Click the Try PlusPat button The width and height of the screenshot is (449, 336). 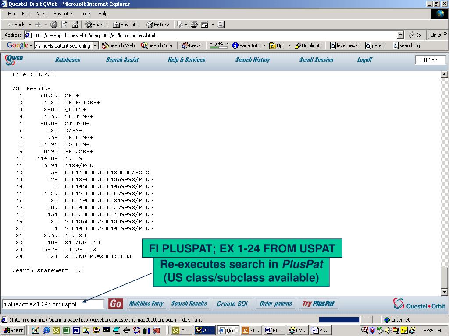318,304
